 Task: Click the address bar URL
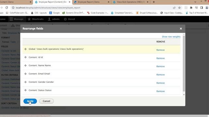click(48, 8)
